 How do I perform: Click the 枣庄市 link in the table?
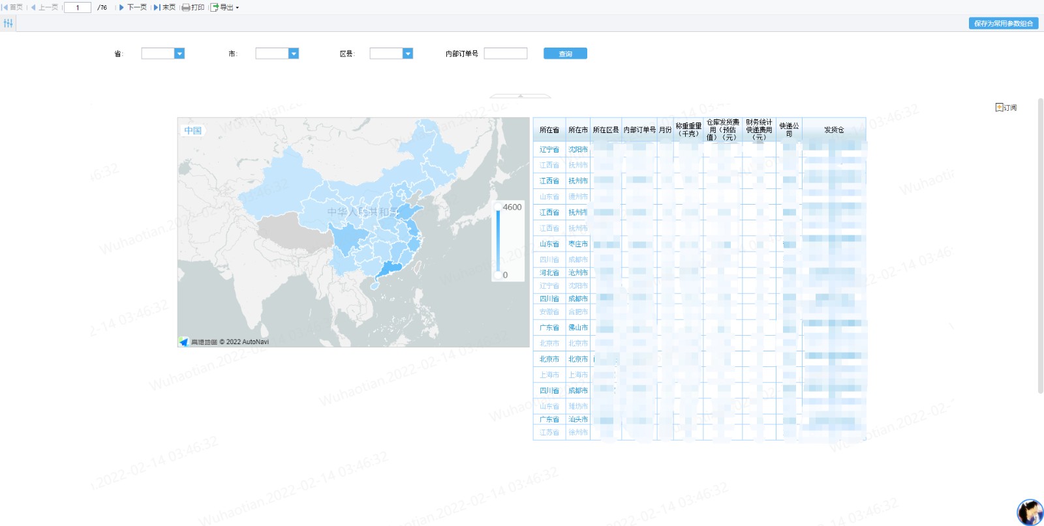[578, 244]
